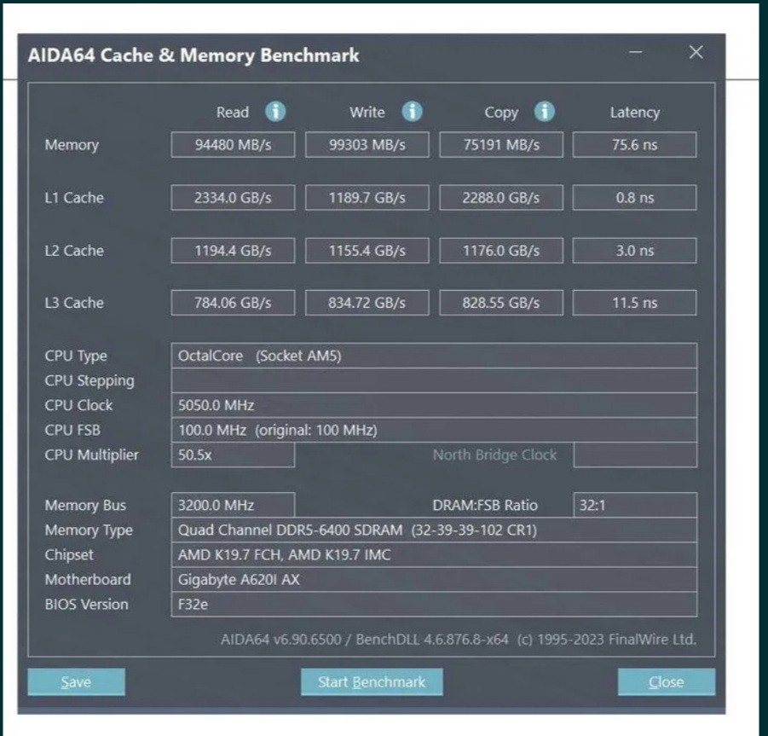Image resolution: width=768 pixels, height=736 pixels.
Task: Click the info icon next to Read
Action: pos(275,111)
